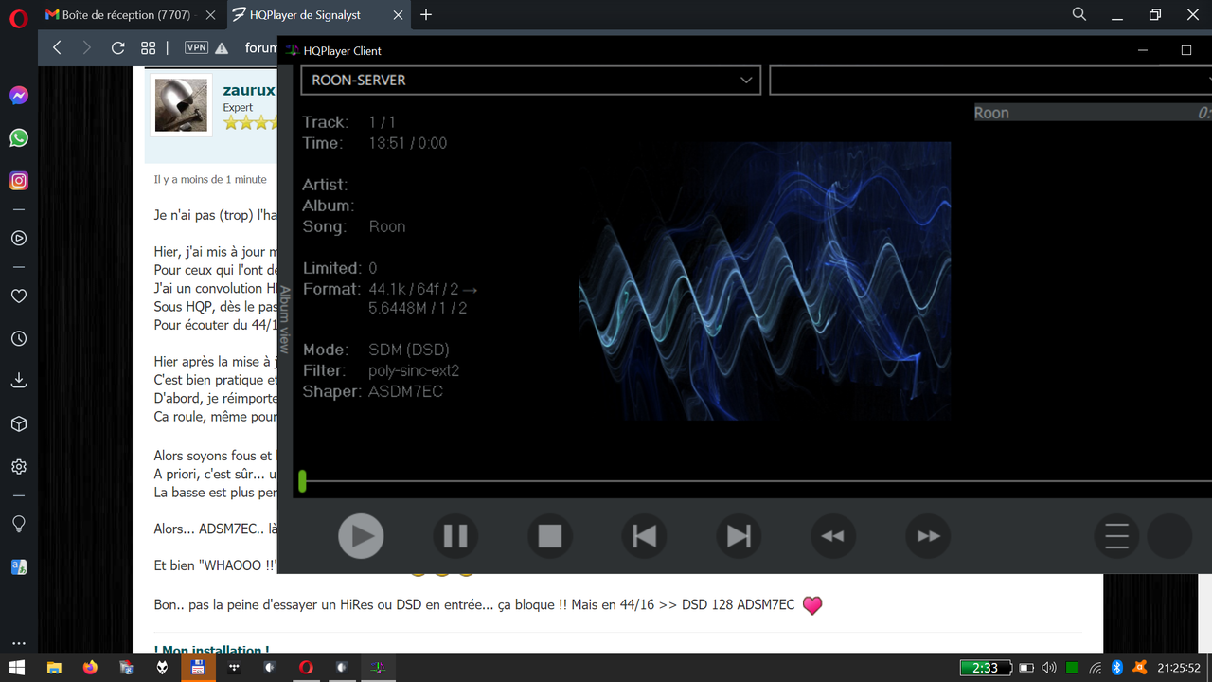Viewport: 1212px width, 682px height.
Task: Click the blue waveform album art
Action: point(764,280)
